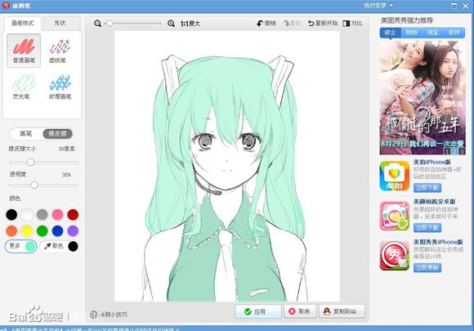
Task: Click the 美颜相机安卓版 title link
Action: (x=435, y=202)
